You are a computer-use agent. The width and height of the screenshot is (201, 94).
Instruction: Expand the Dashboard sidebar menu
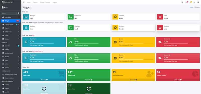click(11, 17)
